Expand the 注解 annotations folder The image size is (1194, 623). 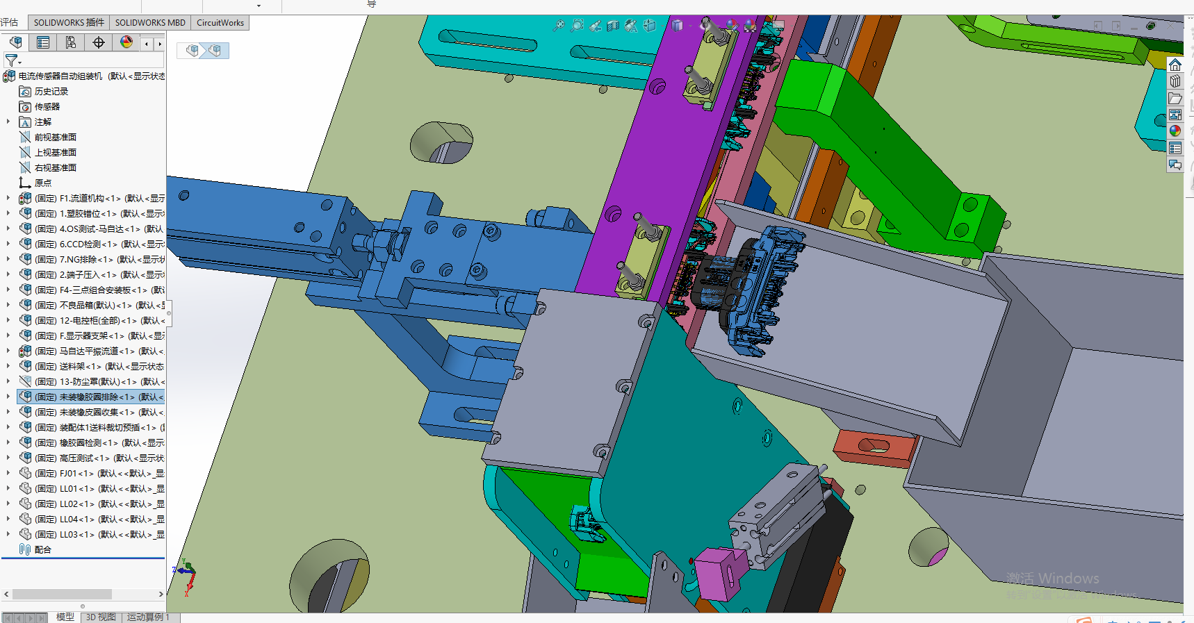point(8,122)
